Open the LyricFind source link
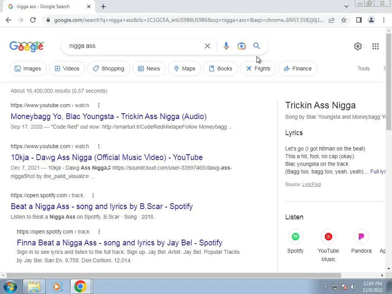 pyautogui.click(x=311, y=185)
